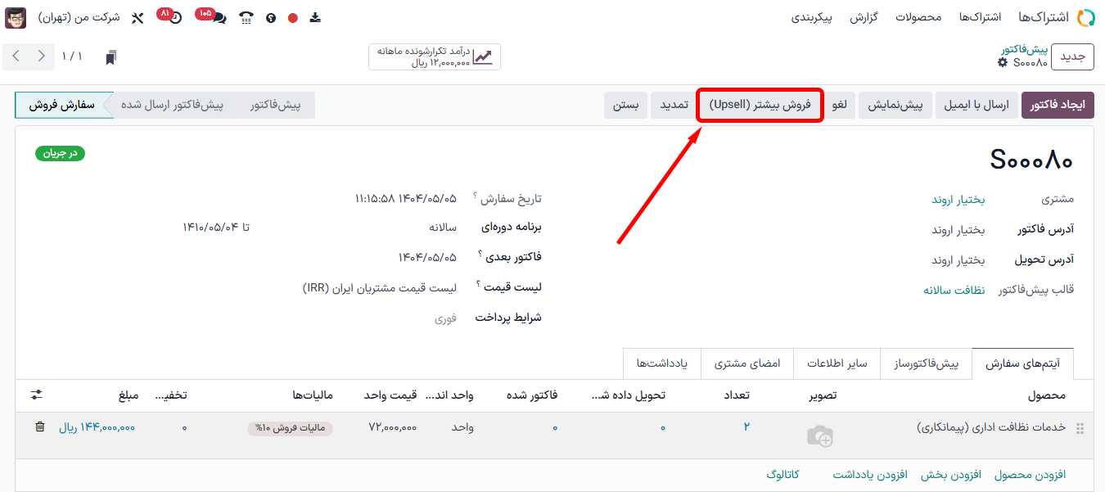Click the phone VoIP icon

(x=246, y=17)
